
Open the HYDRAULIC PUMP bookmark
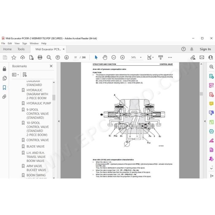tap(39, 103)
